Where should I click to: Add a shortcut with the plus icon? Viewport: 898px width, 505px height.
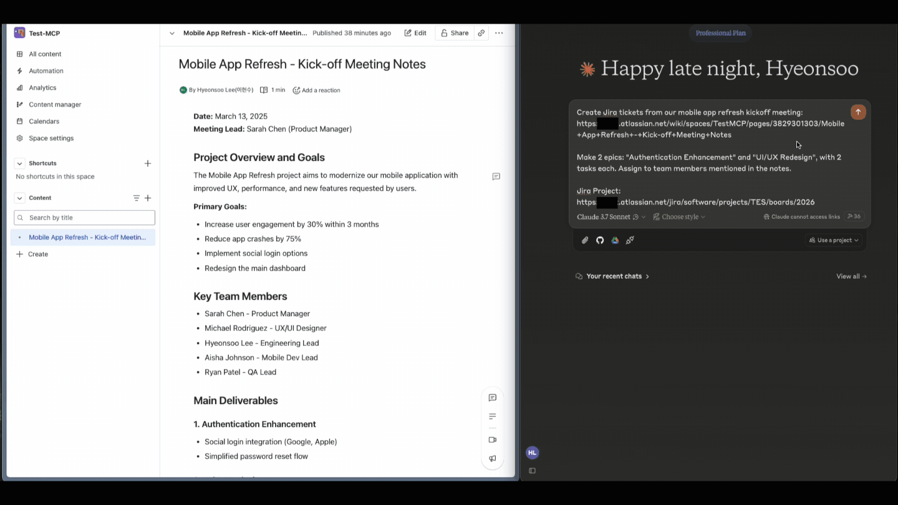pos(148,163)
